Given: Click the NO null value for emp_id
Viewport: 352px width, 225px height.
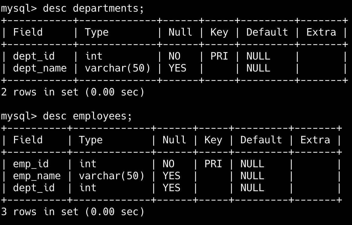Looking at the screenshot, I should click(169, 164).
